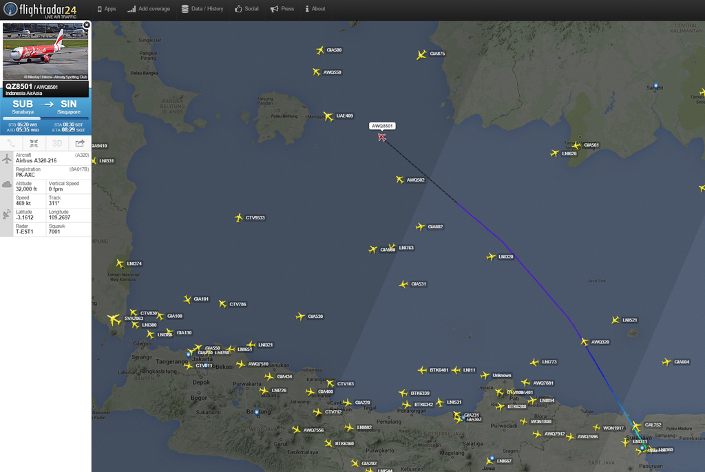Click the share flight icon
Viewport: 705px width, 472px height.
tap(80, 143)
